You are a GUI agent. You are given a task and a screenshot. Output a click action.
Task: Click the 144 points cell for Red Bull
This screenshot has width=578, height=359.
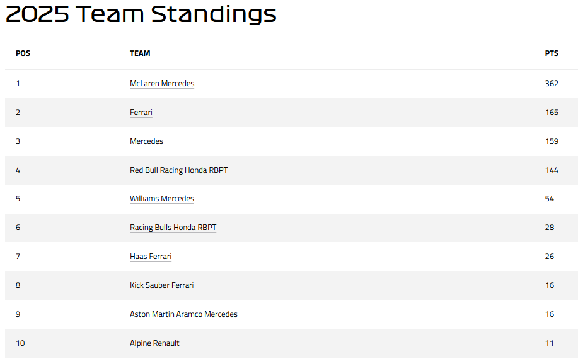point(552,170)
